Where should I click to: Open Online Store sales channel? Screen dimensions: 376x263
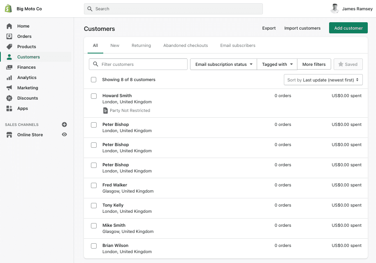pos(30,135)
